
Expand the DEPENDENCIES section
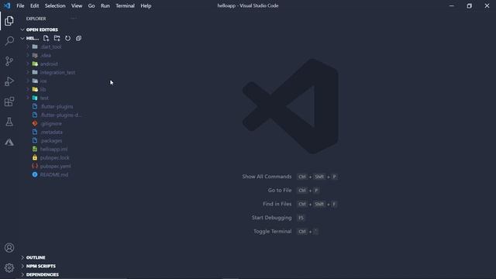pos(22,274)
